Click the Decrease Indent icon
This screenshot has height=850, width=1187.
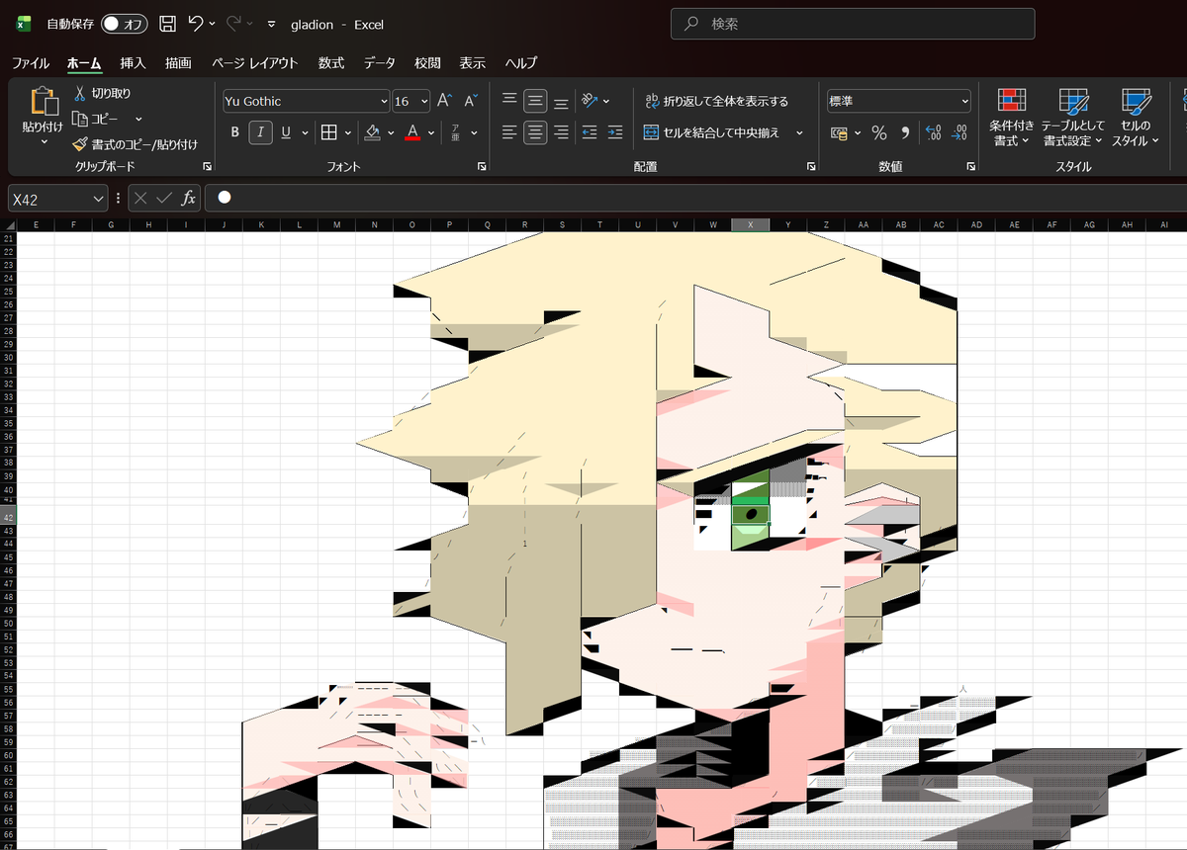click(x=590, y=132)
